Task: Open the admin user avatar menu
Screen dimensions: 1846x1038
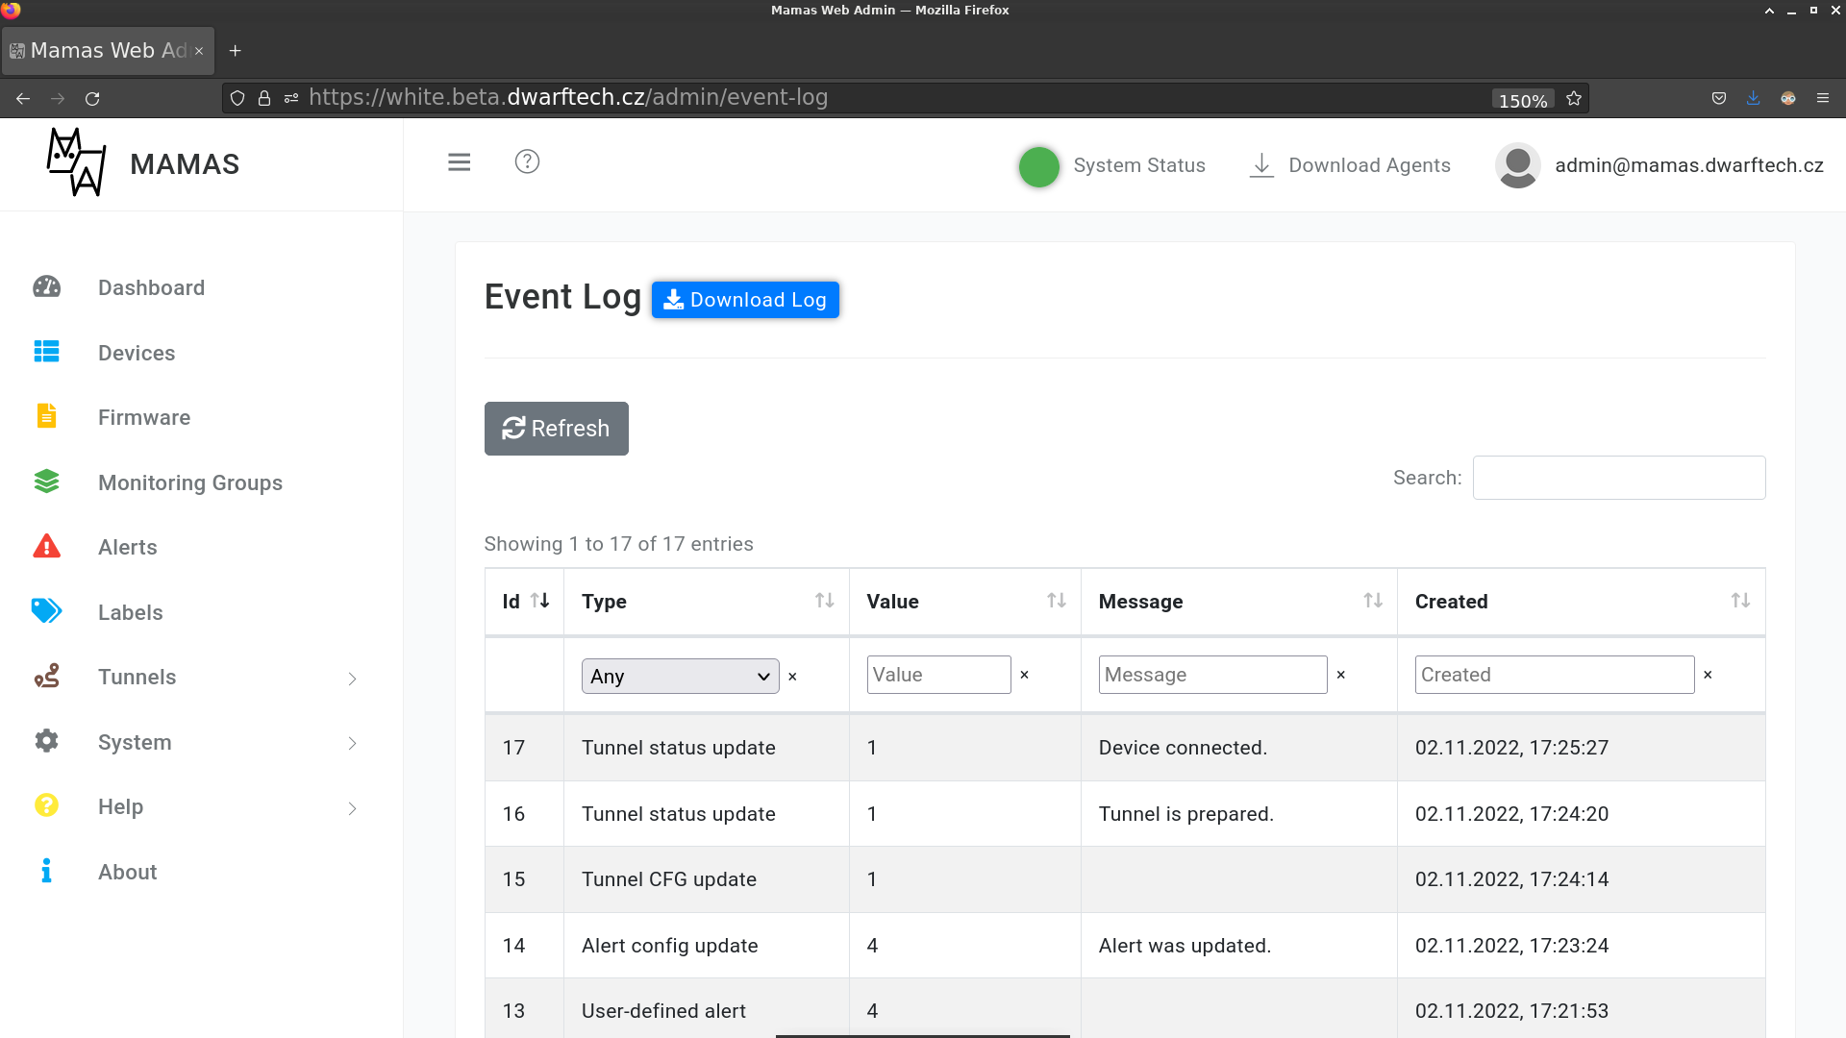Action: point(1517,165)
